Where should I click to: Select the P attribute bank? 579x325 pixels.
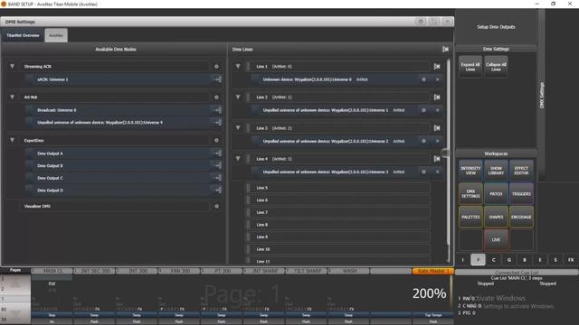click(x=478, y=260)
